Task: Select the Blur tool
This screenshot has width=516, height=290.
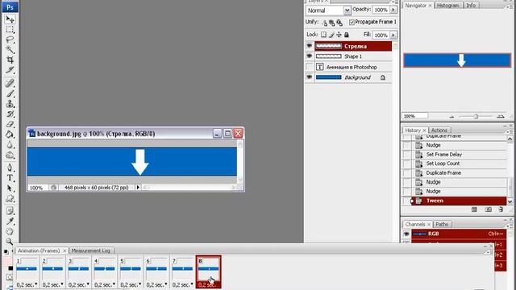Action: [10, 145]
